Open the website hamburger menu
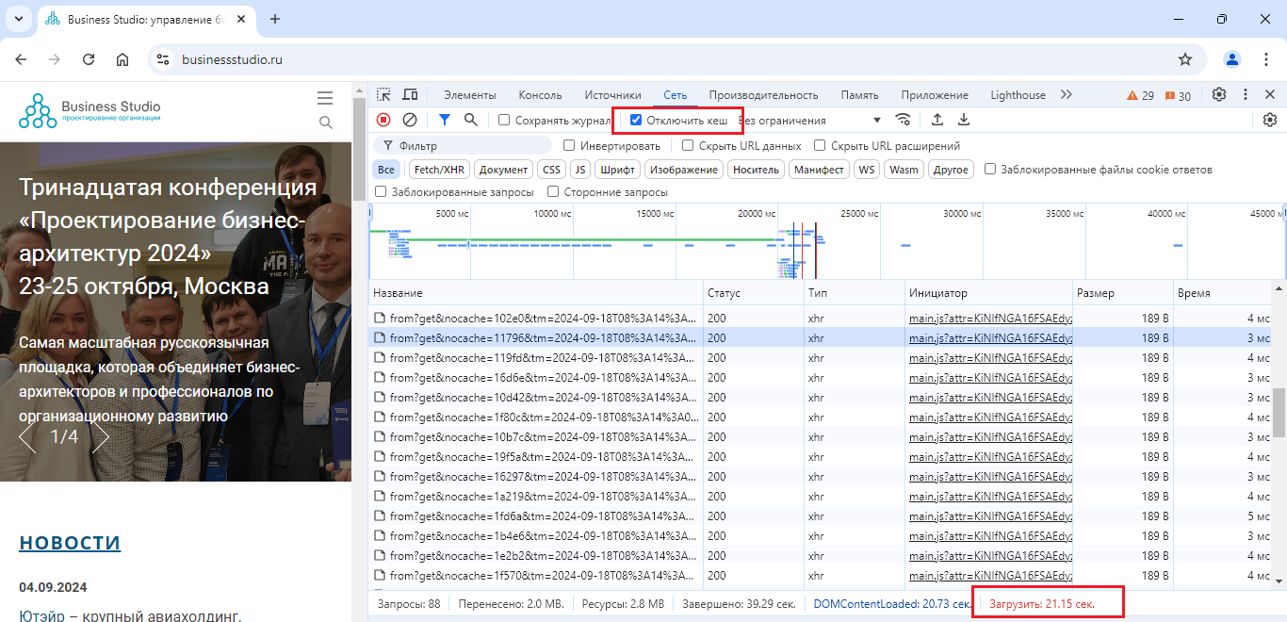The width and height of the screenshot is (1287, 622). click(325, 98)
